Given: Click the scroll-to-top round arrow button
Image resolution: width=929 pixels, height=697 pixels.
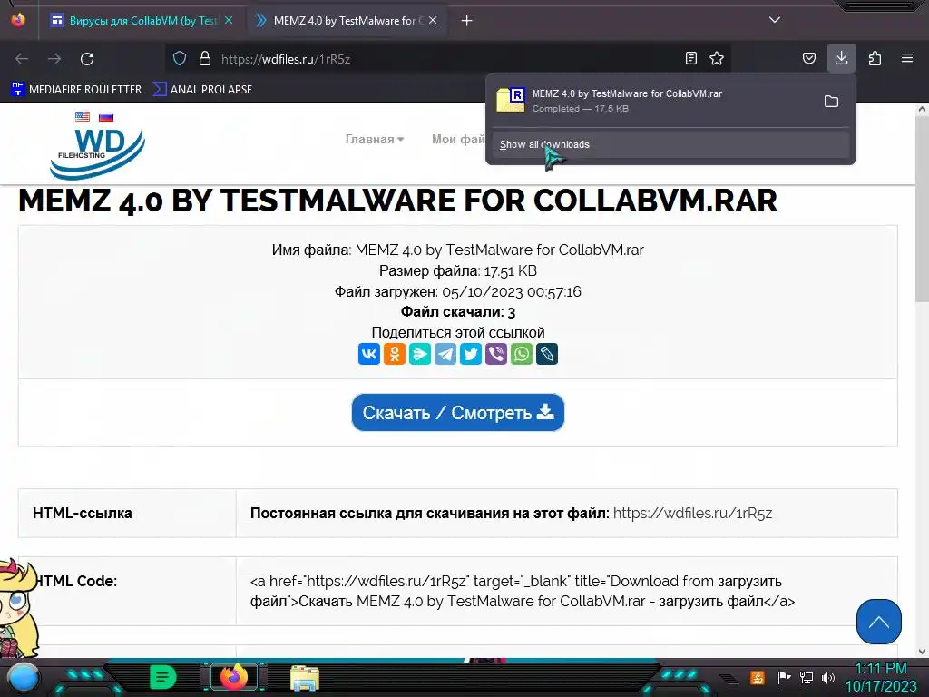Looking at the screenshot, I should point(878,621).
